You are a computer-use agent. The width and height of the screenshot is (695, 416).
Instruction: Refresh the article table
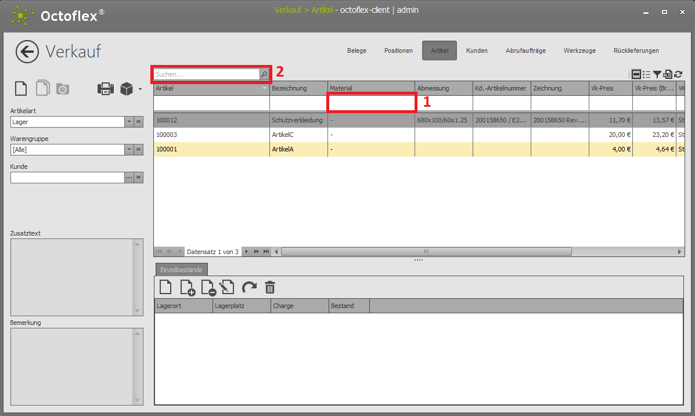(678, 74)
